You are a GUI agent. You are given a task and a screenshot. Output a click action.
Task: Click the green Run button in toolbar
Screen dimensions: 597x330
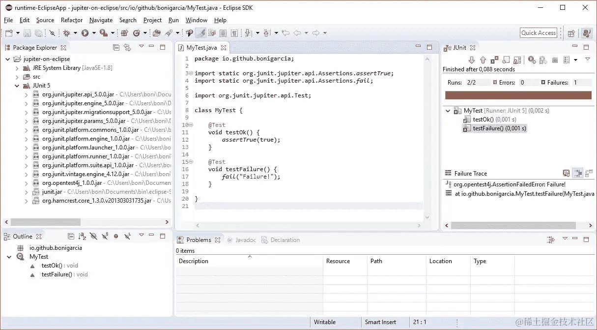click(85, 33)
